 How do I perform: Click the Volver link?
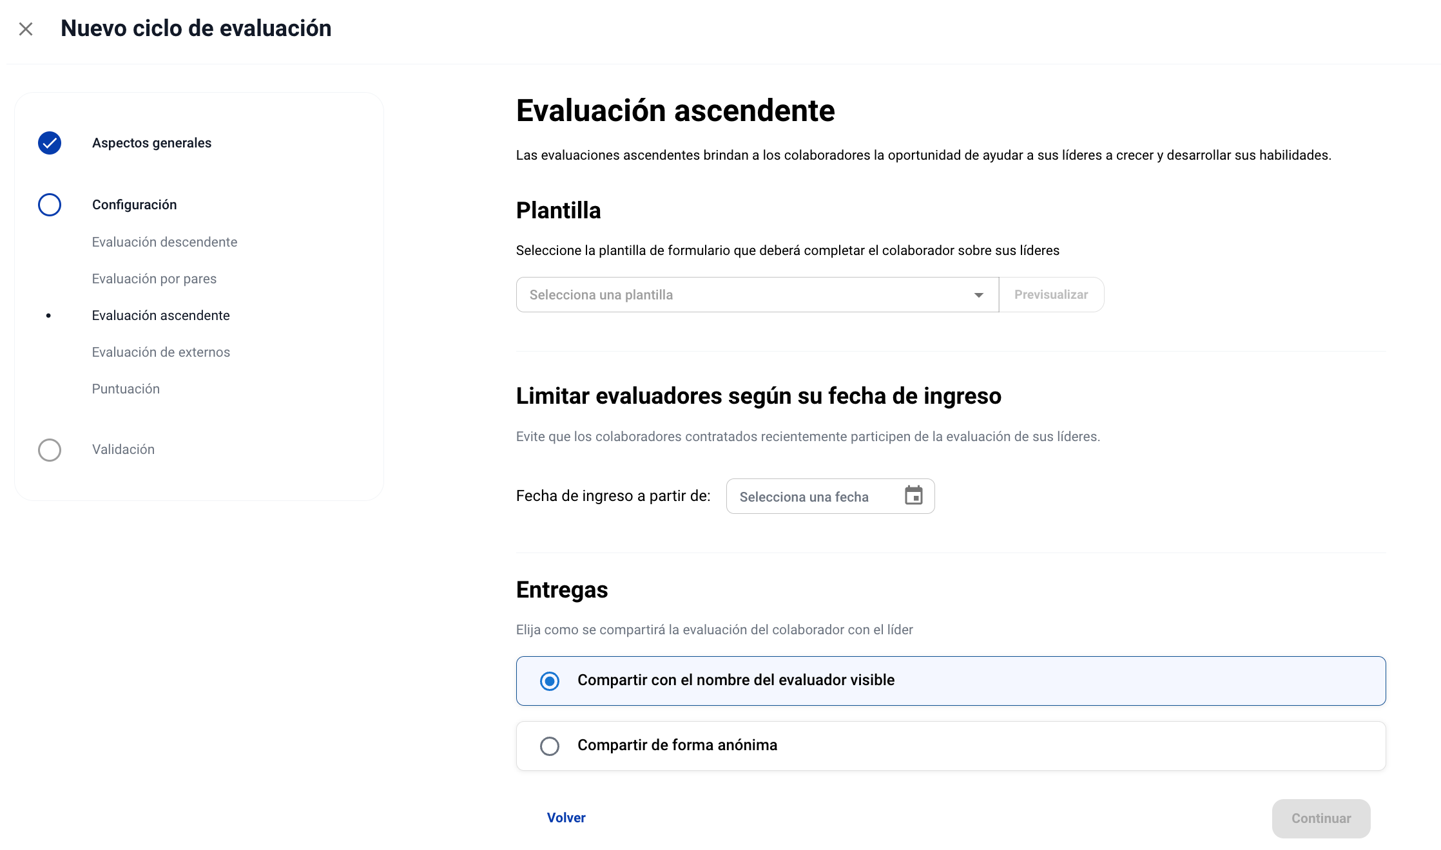[566, 818]
